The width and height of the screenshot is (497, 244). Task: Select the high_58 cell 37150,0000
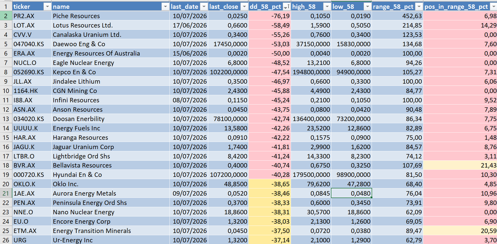[x=311, y=44]
